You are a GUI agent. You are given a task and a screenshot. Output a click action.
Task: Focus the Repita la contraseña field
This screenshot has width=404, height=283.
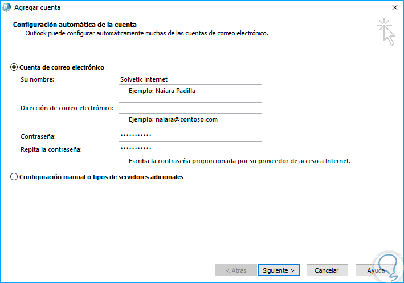click(x=190, y=149)
